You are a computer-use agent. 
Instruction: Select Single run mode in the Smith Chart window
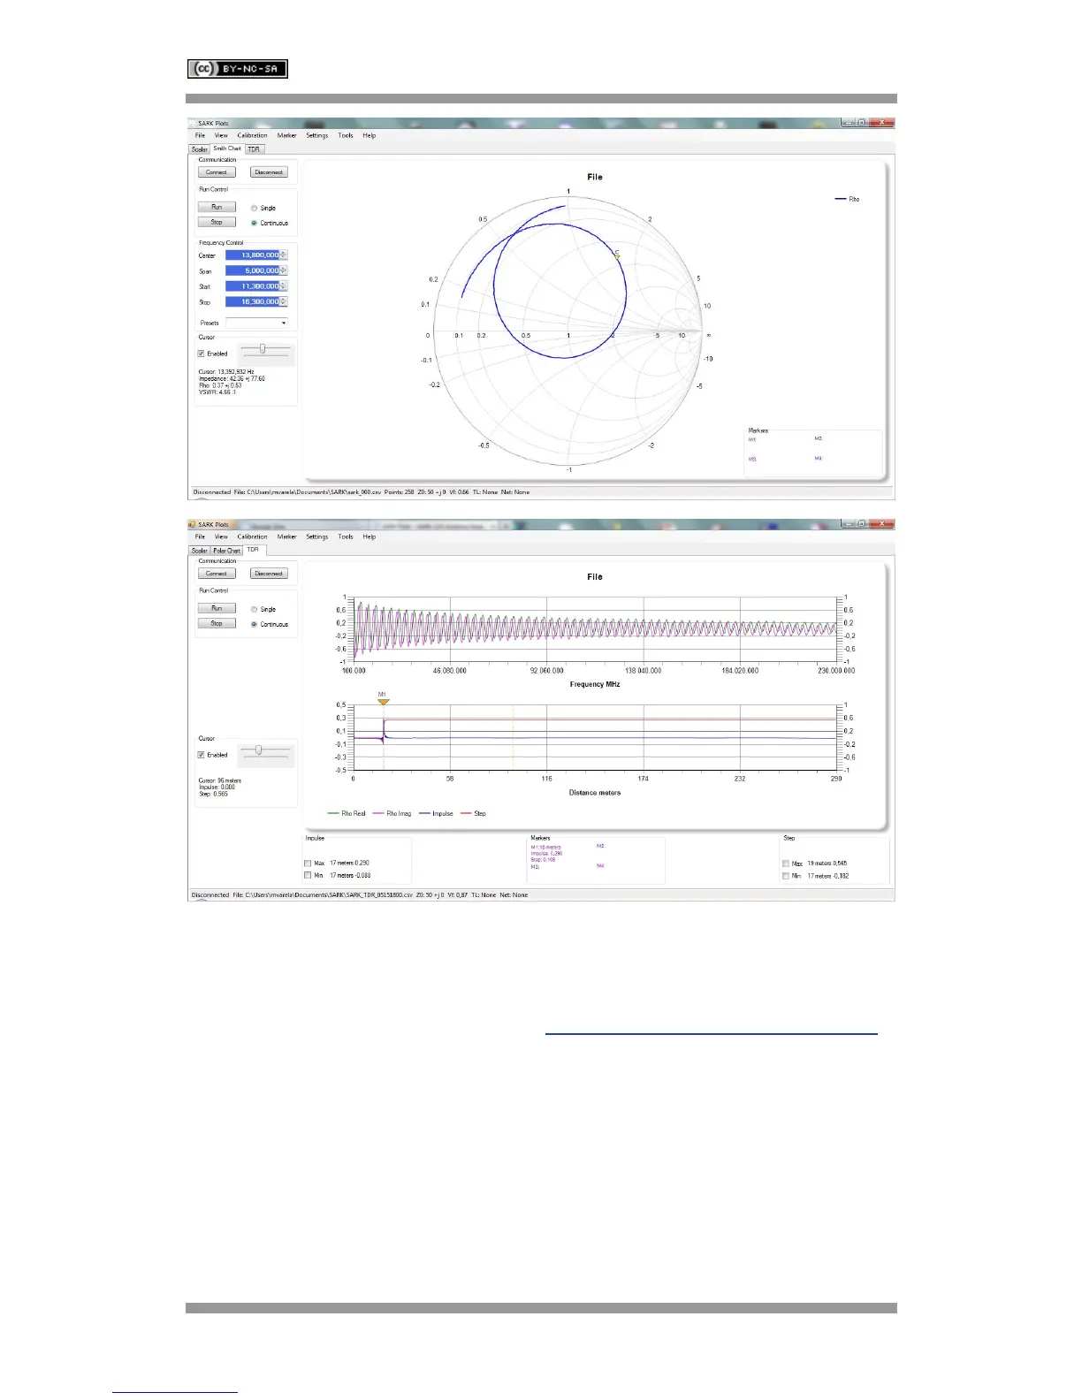(x=263, y=209)
